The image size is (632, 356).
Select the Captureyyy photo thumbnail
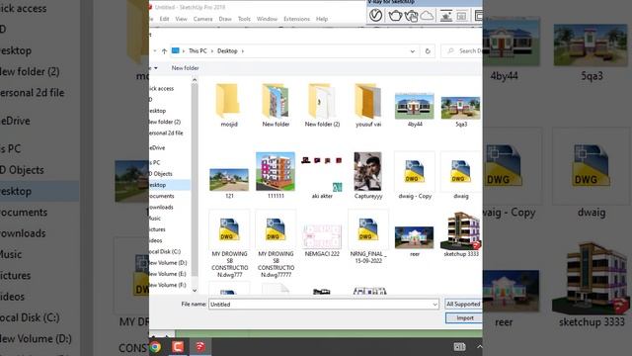tap(368, 176)
